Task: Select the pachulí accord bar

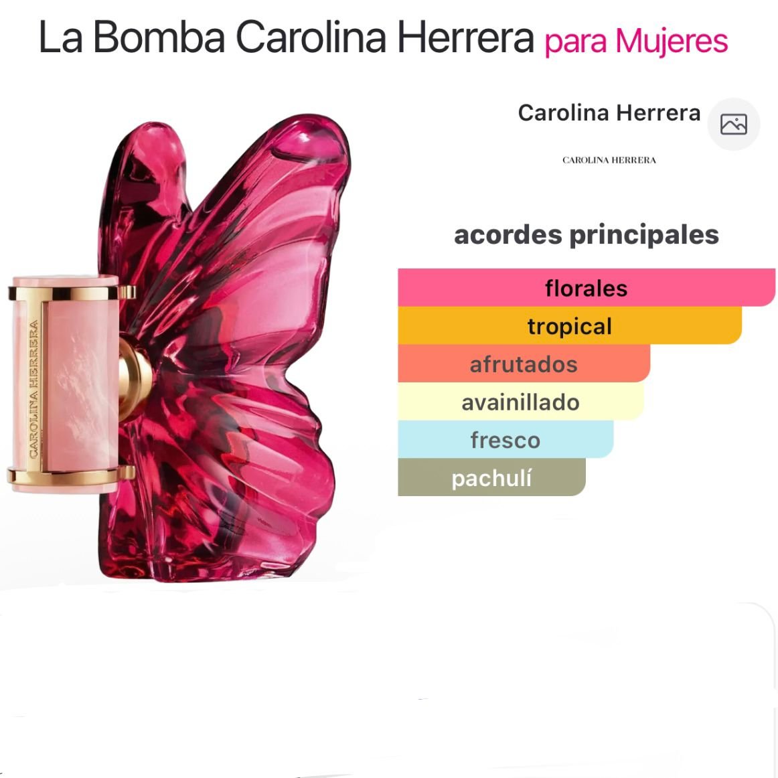Action: 491,477
